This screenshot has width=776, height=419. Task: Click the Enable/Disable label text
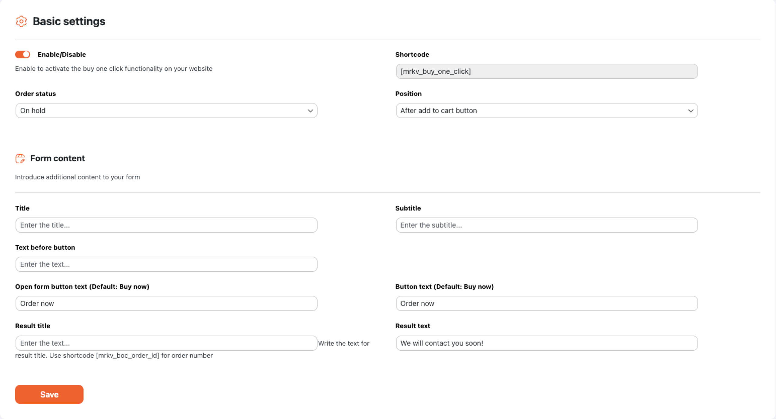click(x=62, y=54)
